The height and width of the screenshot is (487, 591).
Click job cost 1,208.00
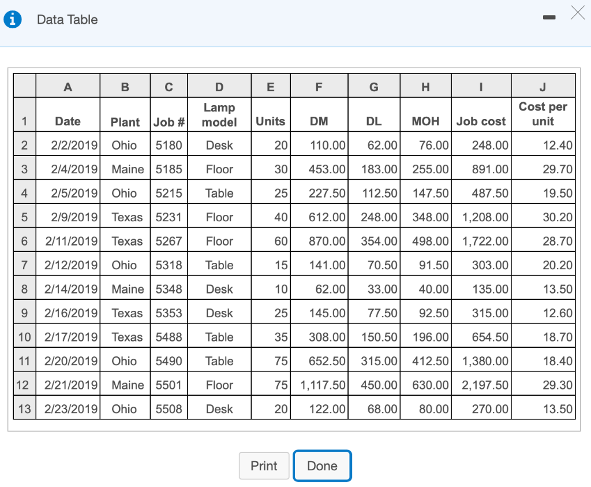click(x=481, y=216)
